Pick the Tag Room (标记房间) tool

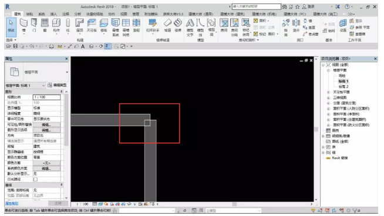245,27
